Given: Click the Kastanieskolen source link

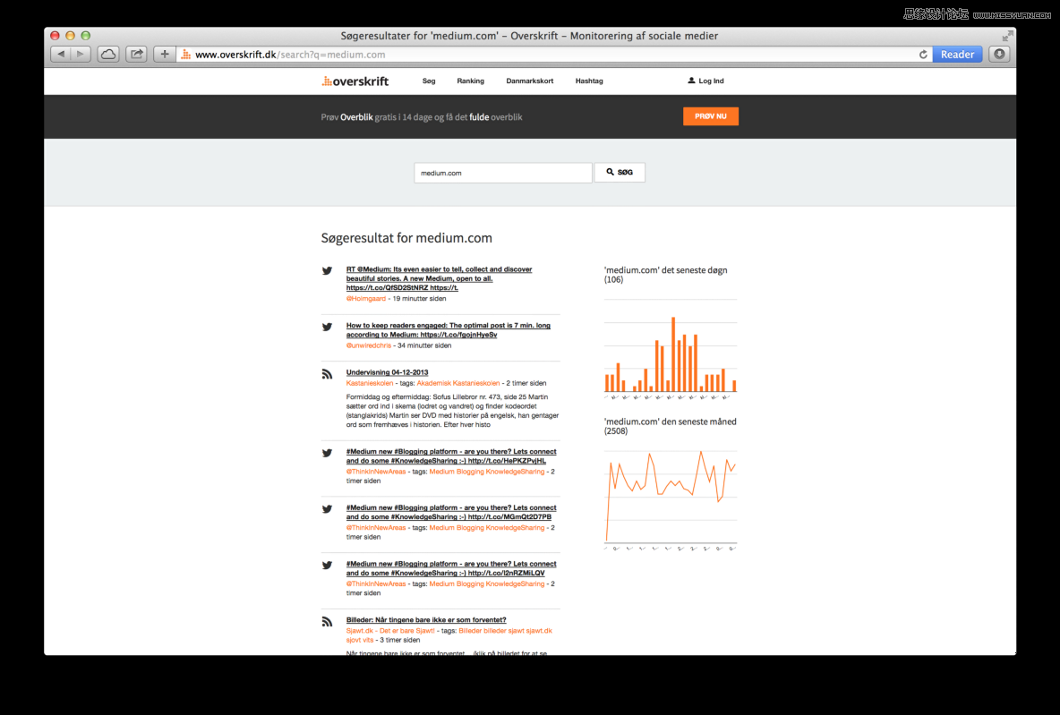Looking at the screenshot, I should [x=369, y=383].
